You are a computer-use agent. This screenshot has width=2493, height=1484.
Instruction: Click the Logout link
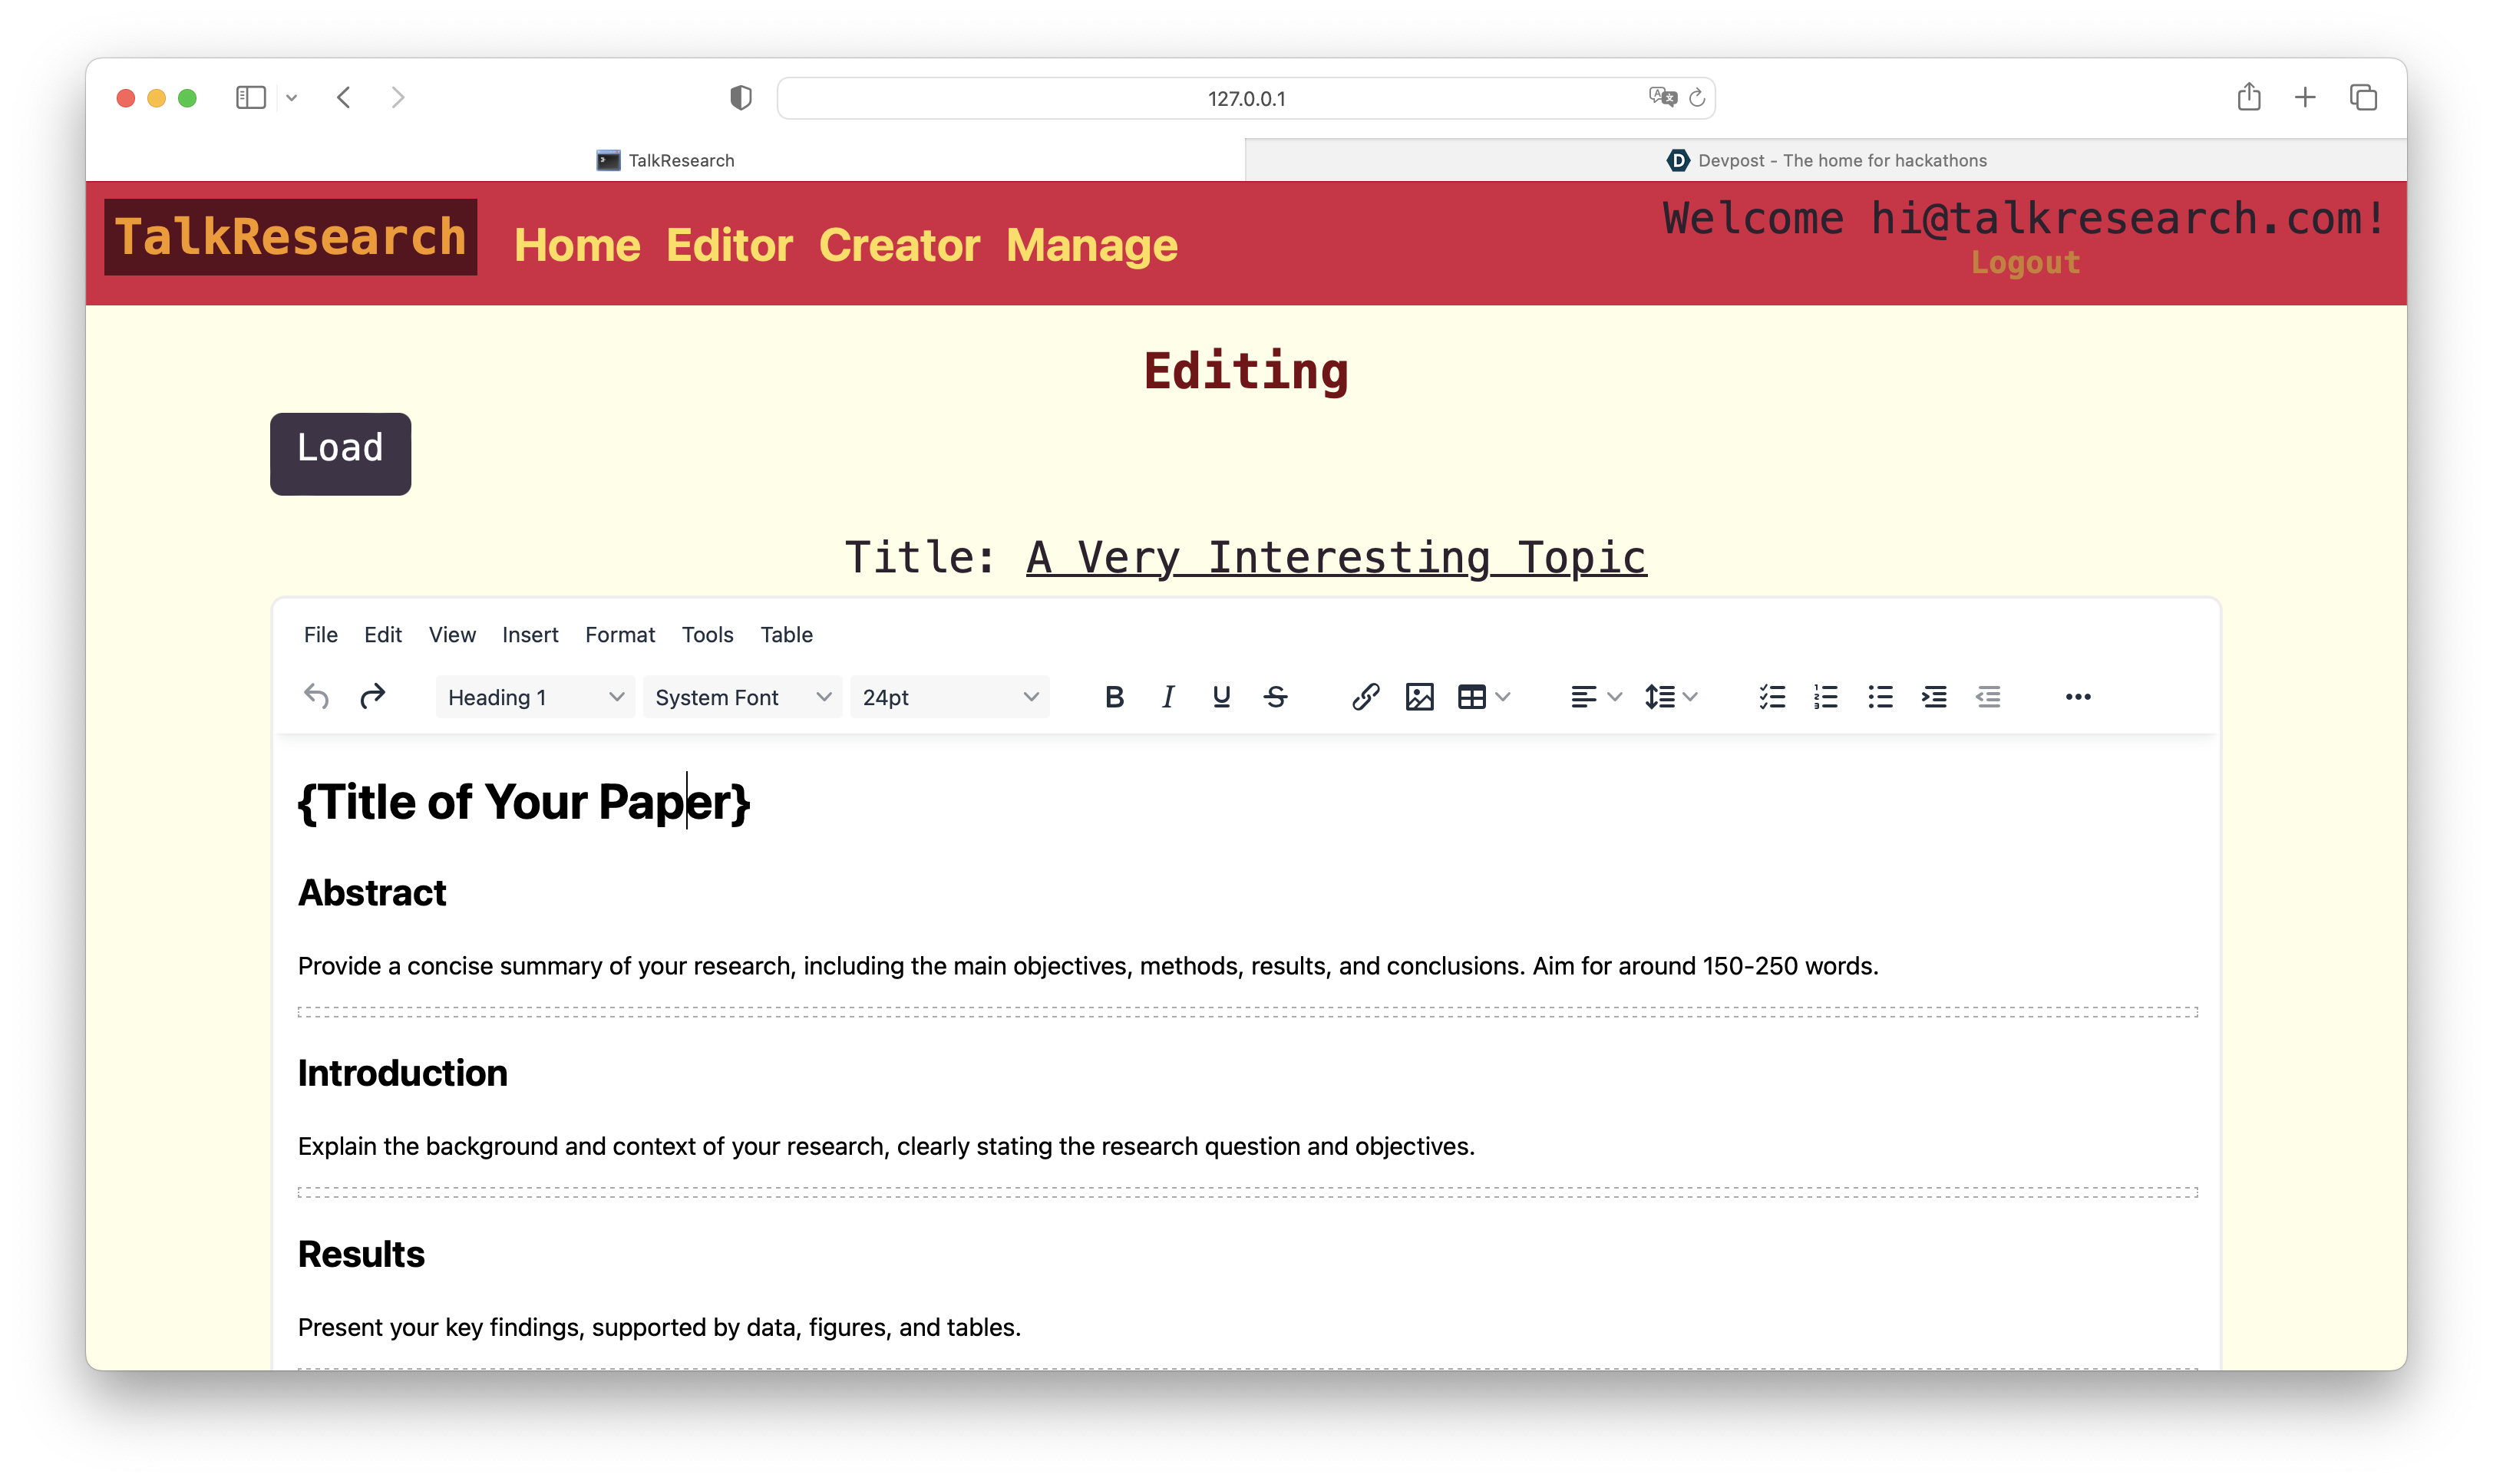pyautogui.click(x=2025, y=263)
